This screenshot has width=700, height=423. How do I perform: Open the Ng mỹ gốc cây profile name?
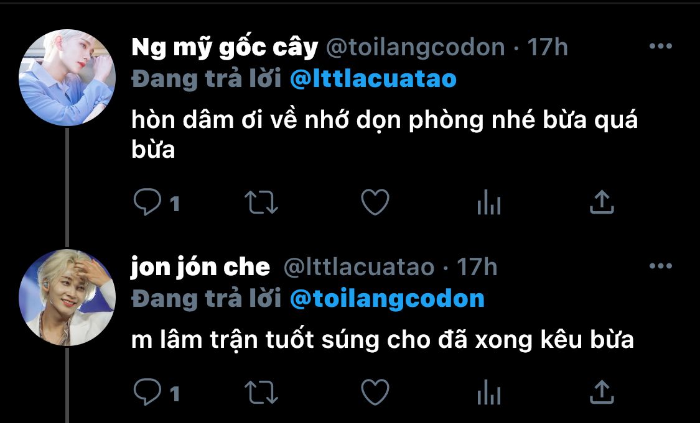click(225, 48)
